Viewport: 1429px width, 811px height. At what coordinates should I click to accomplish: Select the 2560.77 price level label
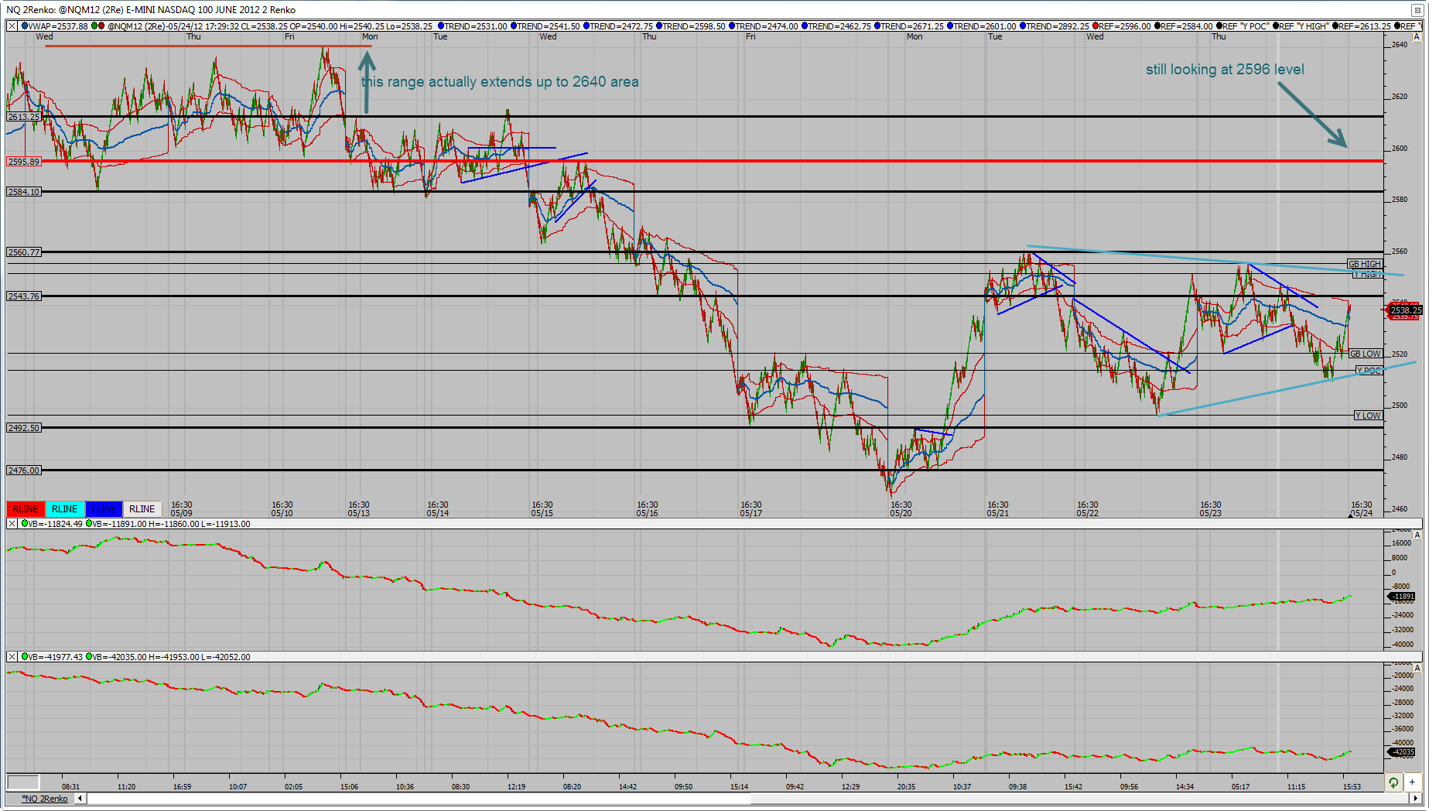click(x=23, y=252)
